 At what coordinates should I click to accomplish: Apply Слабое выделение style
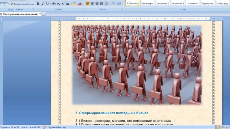coord(222,3)
